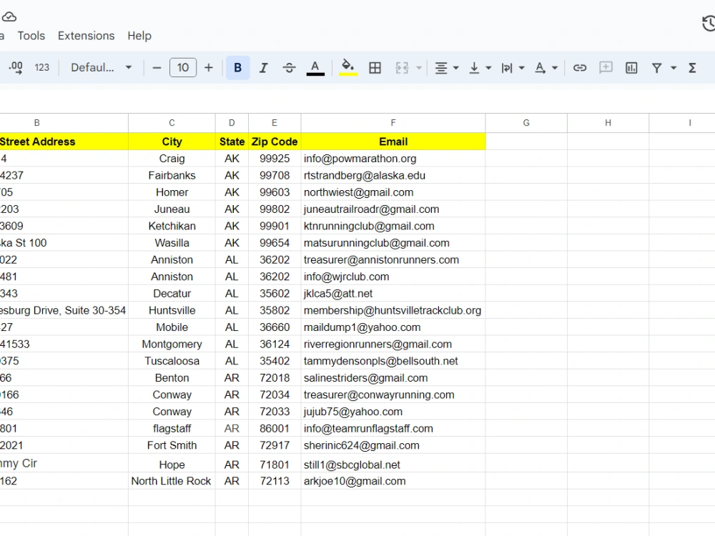Select zip code 99603 cell
The width and height of the screenshot is (715, 536).
tap(275, 192)
